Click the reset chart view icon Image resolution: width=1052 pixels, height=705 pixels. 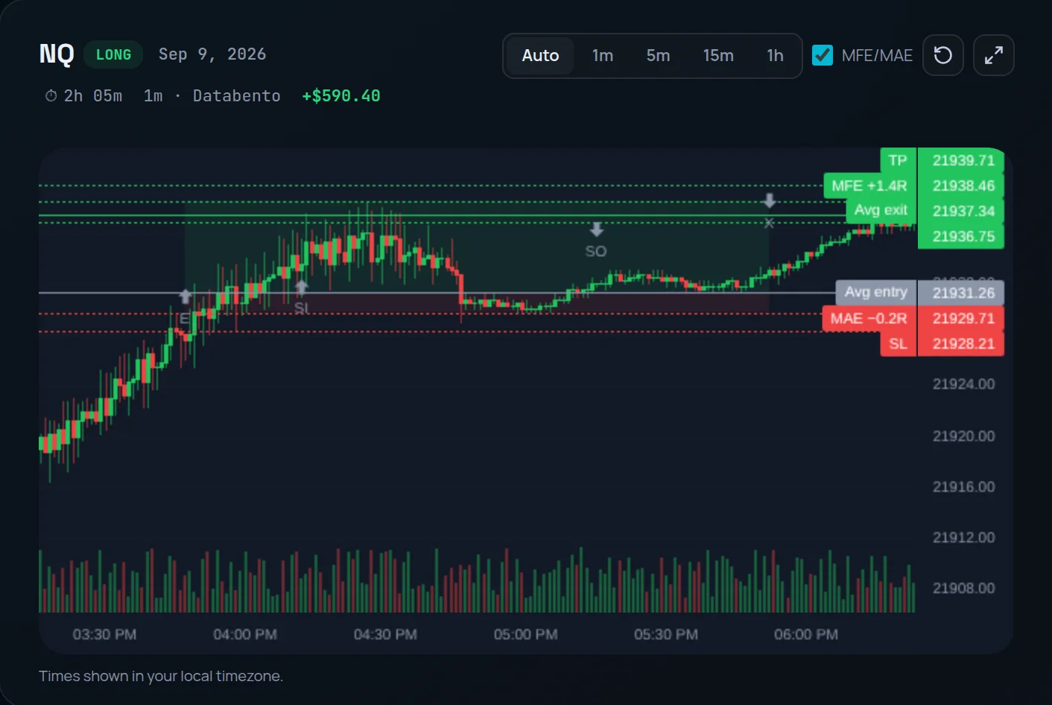tap(942, 55)
